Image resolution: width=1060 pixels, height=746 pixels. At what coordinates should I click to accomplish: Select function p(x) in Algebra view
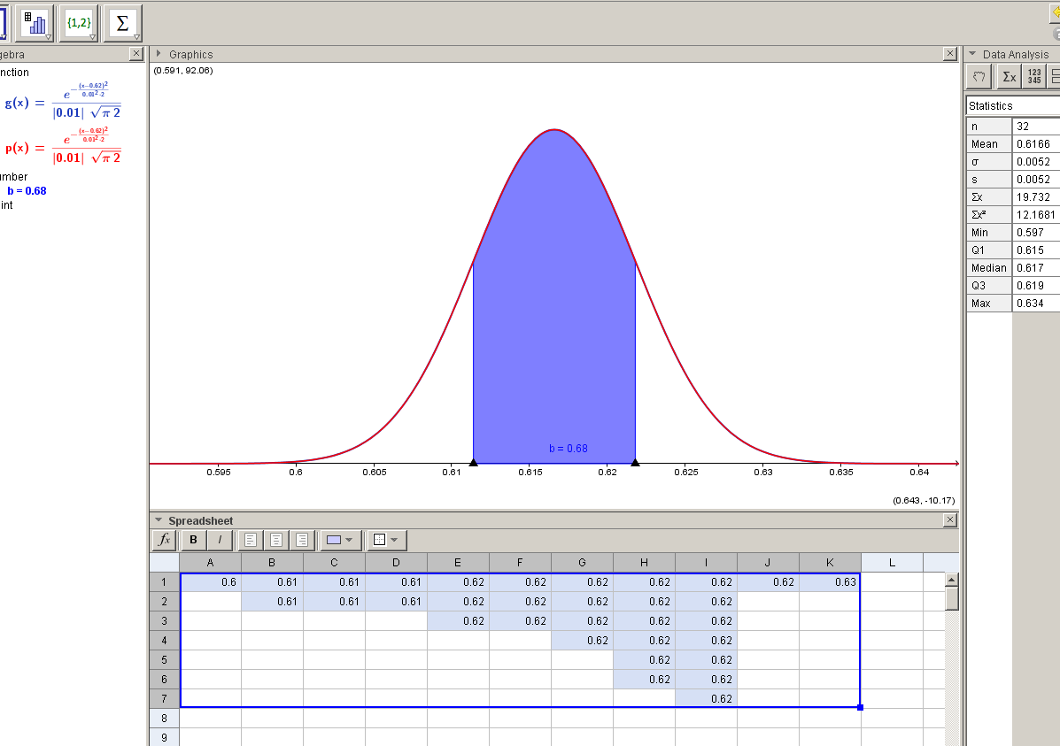click(63, 147)
